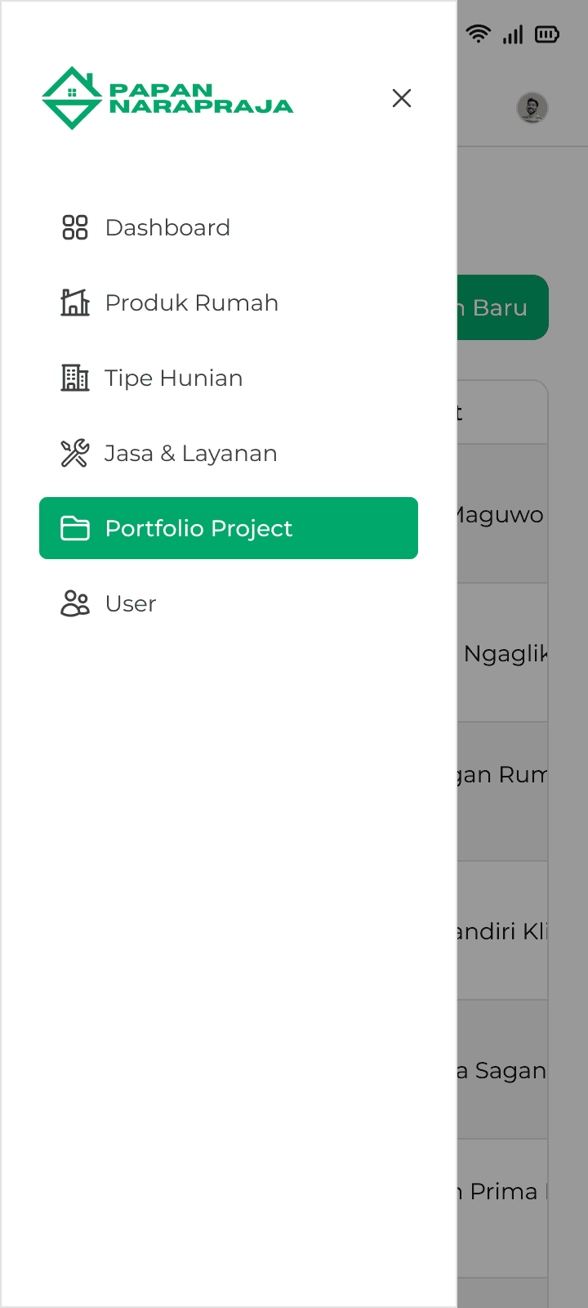Tap the Wi-Fi status icon
The height and width of the screenshot is (1308, 588).
(479, 34)
